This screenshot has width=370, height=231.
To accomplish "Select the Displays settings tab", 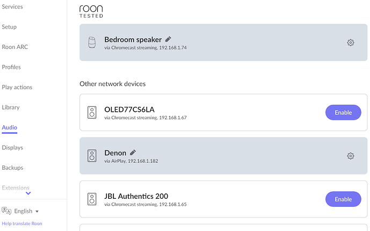I will (x=12, y=148).
